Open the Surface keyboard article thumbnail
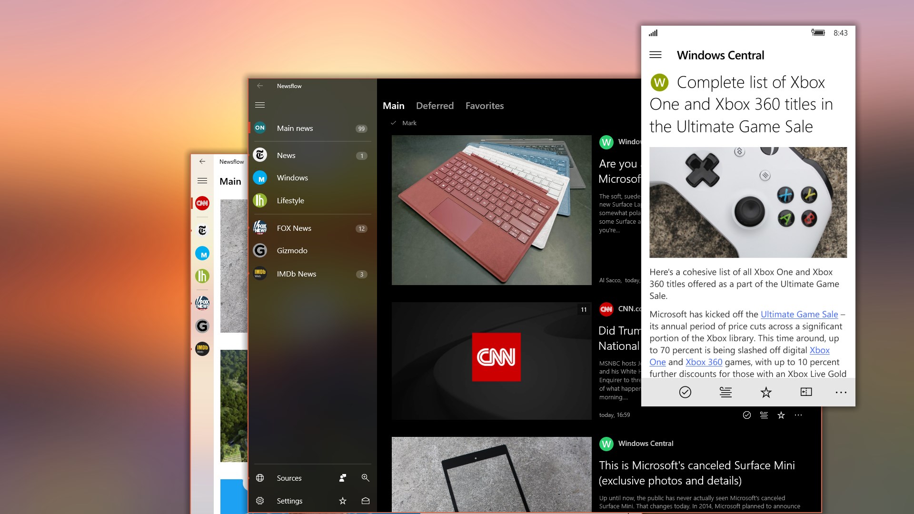The height and width of the screenshot is (514, 914). click(x=491, y=210)
